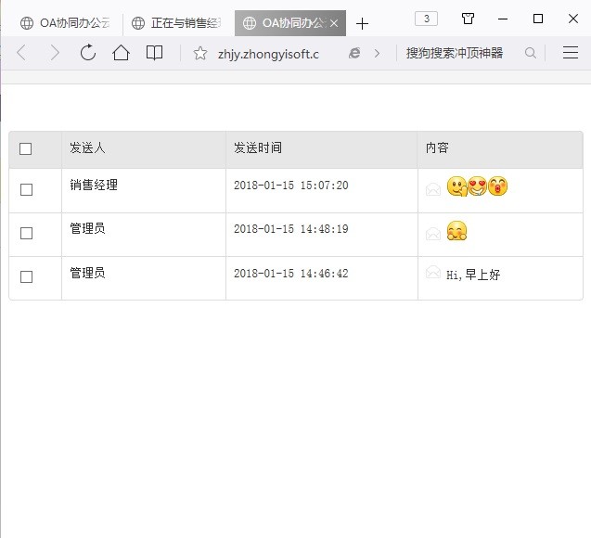Click timestamp 2018-01-15 14:46:42

[x=291, y=274]
